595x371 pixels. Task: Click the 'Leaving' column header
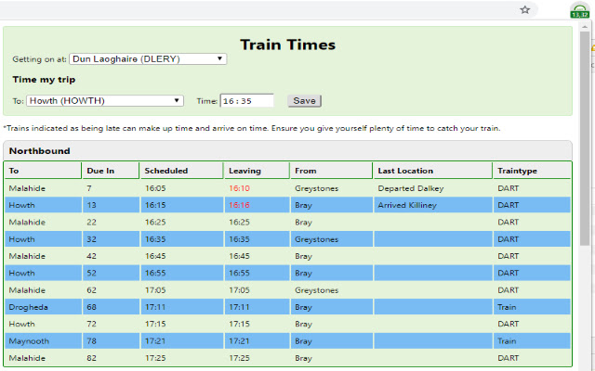(245, 171)
